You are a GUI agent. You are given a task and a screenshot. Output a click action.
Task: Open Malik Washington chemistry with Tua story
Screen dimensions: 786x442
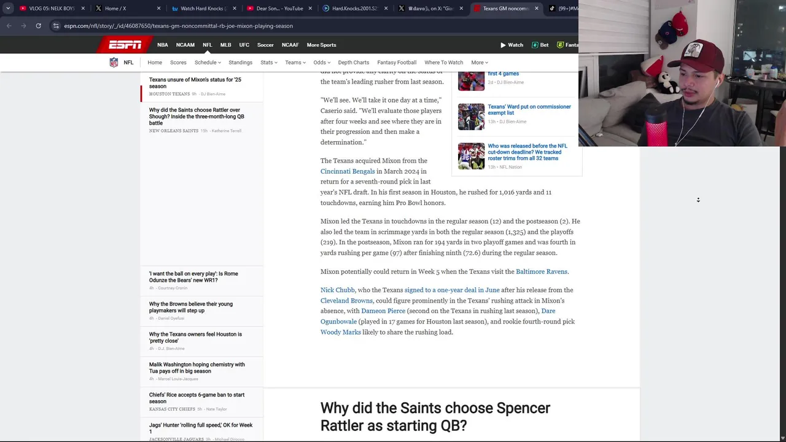click(196, 368)
